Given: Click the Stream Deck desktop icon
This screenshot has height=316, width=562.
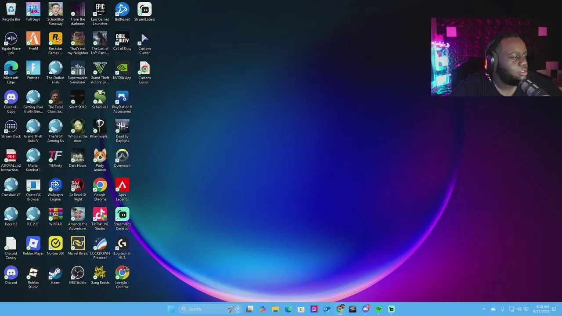Looking at the screenshot, I should coord(11,129).
